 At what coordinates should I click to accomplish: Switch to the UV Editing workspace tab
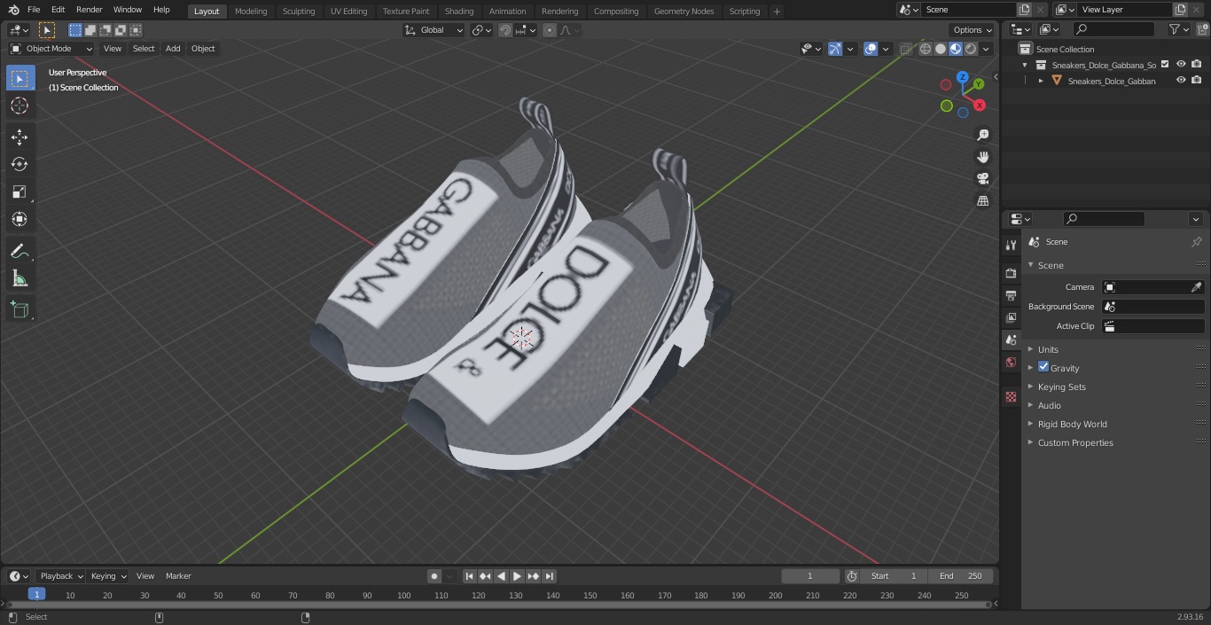coord(348,12)
